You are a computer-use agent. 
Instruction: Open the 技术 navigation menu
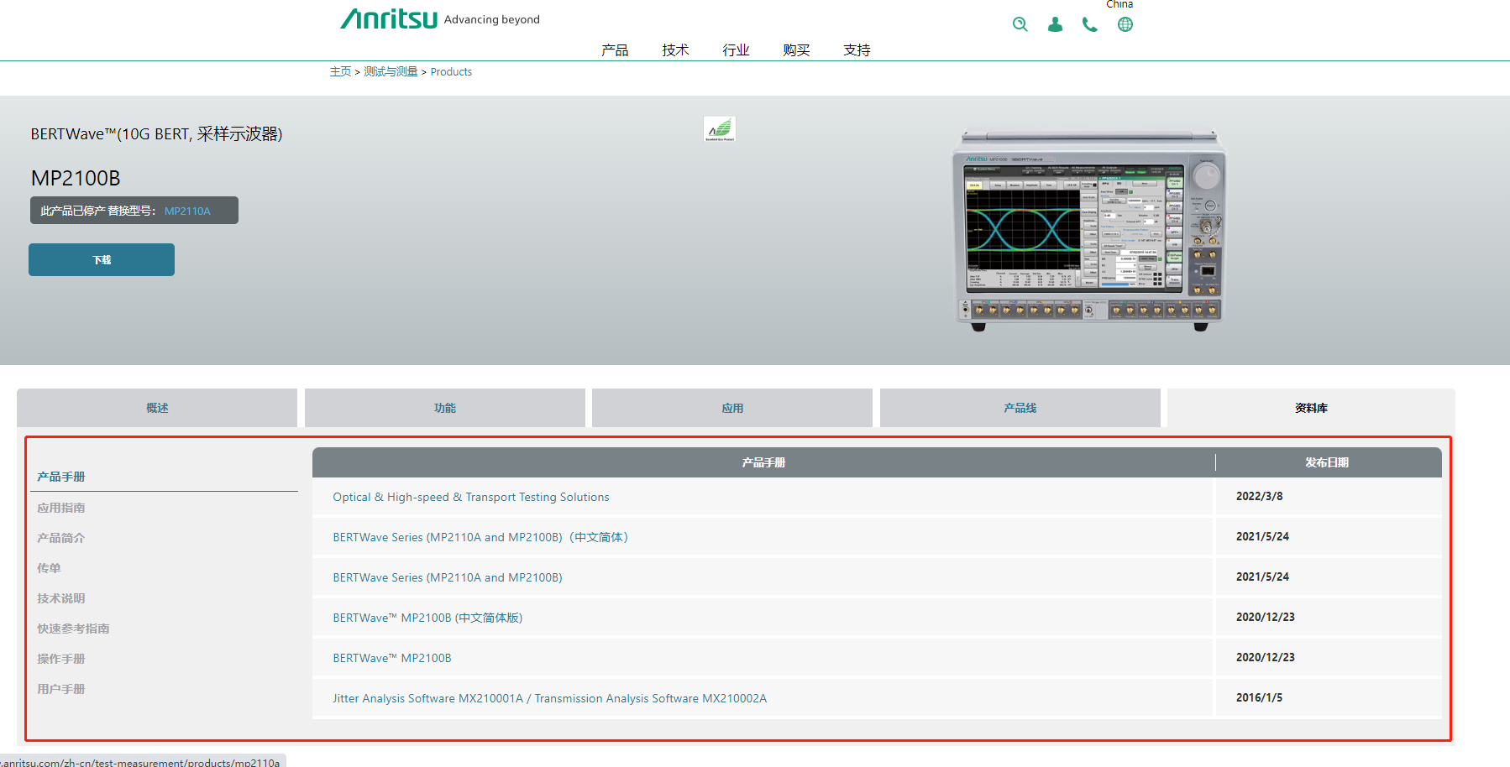point(675,50)
